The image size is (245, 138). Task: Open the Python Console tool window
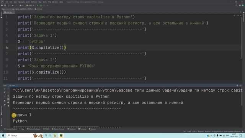tap(58, 129)
